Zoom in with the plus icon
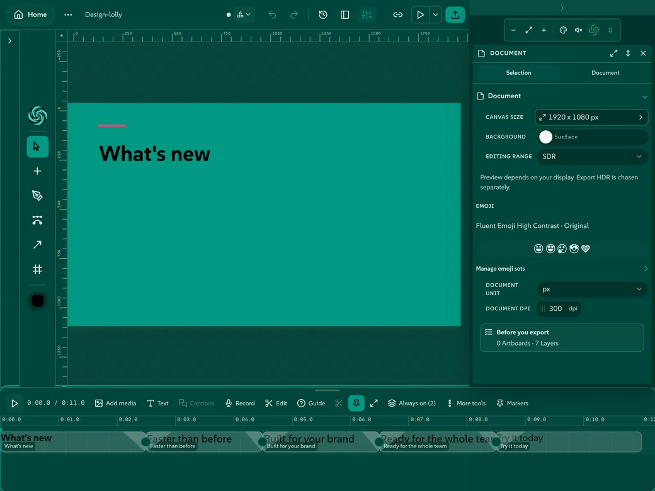Image resolution: width=655 pixels, height=491 pixels. [x=544, y=30]
